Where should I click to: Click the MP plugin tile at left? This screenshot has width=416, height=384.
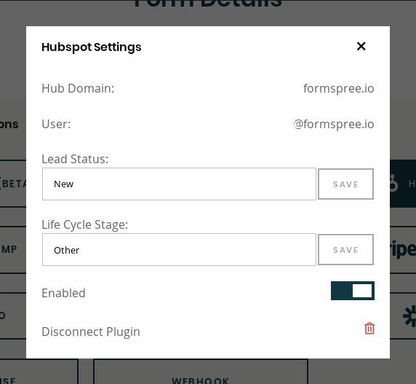pyautogui.click(x=13, y=249)
